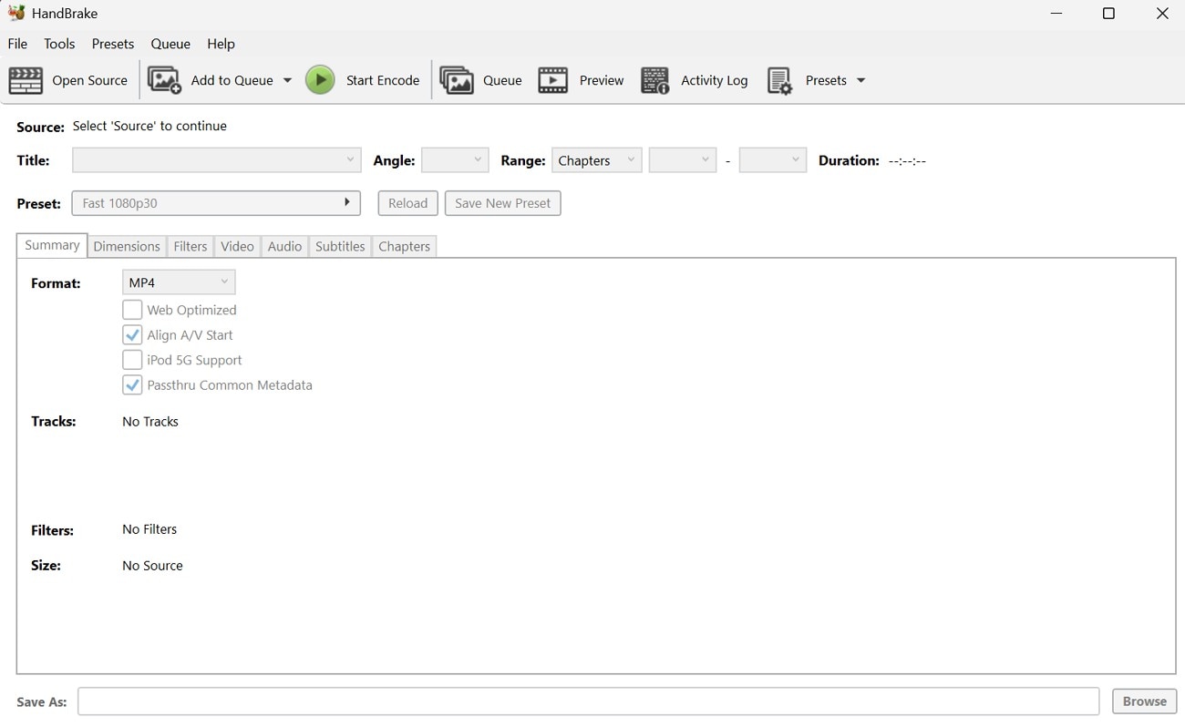Open the Tools menu
The height and width of the screenshot is (727, 1185).
coord(59,44)
